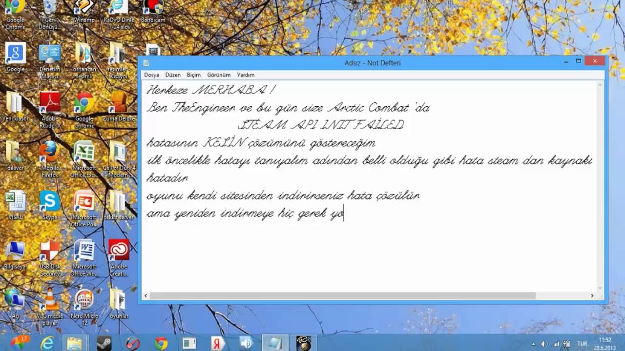Select the Zuma Deluxe desktop shortcut
This screenshot has width=625, height=351.
tap(118, 107)
